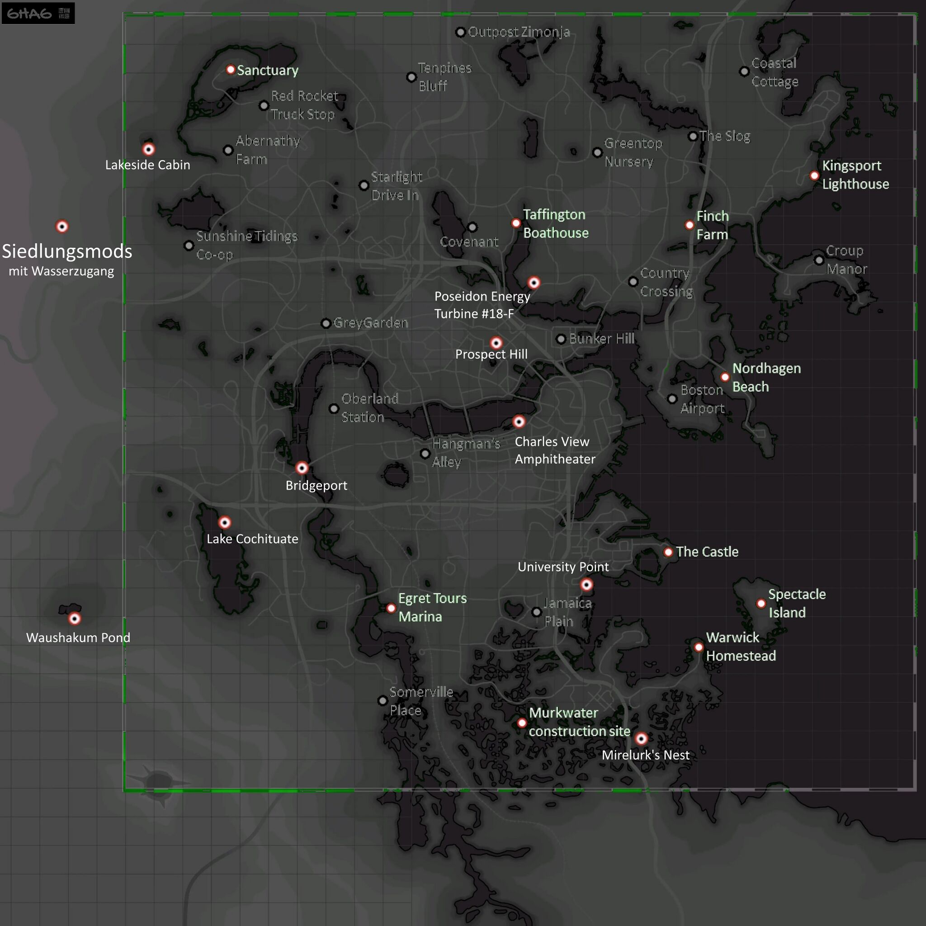Click The Castle label text
926x926 pixels.
pyautogui.click(x=707, y=552)
